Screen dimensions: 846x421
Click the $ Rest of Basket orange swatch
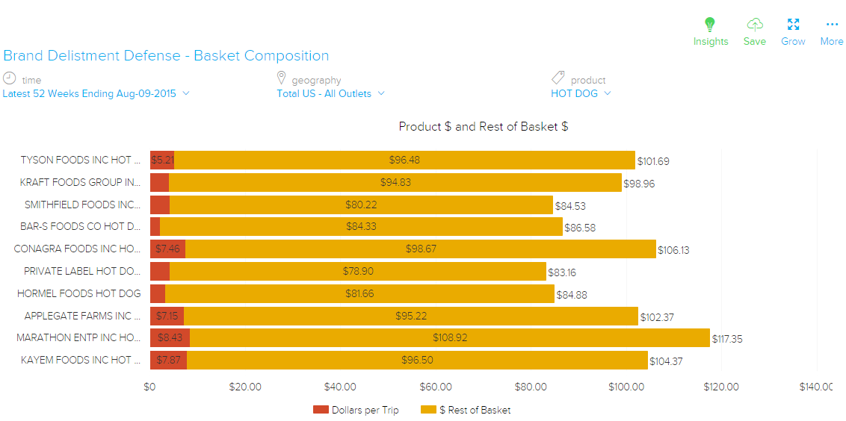click(x=428, y=410)
